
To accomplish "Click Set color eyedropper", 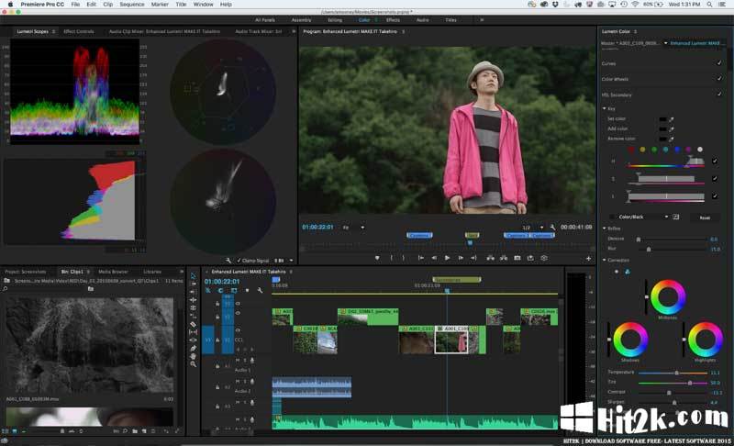I will (x=672, y=119).
